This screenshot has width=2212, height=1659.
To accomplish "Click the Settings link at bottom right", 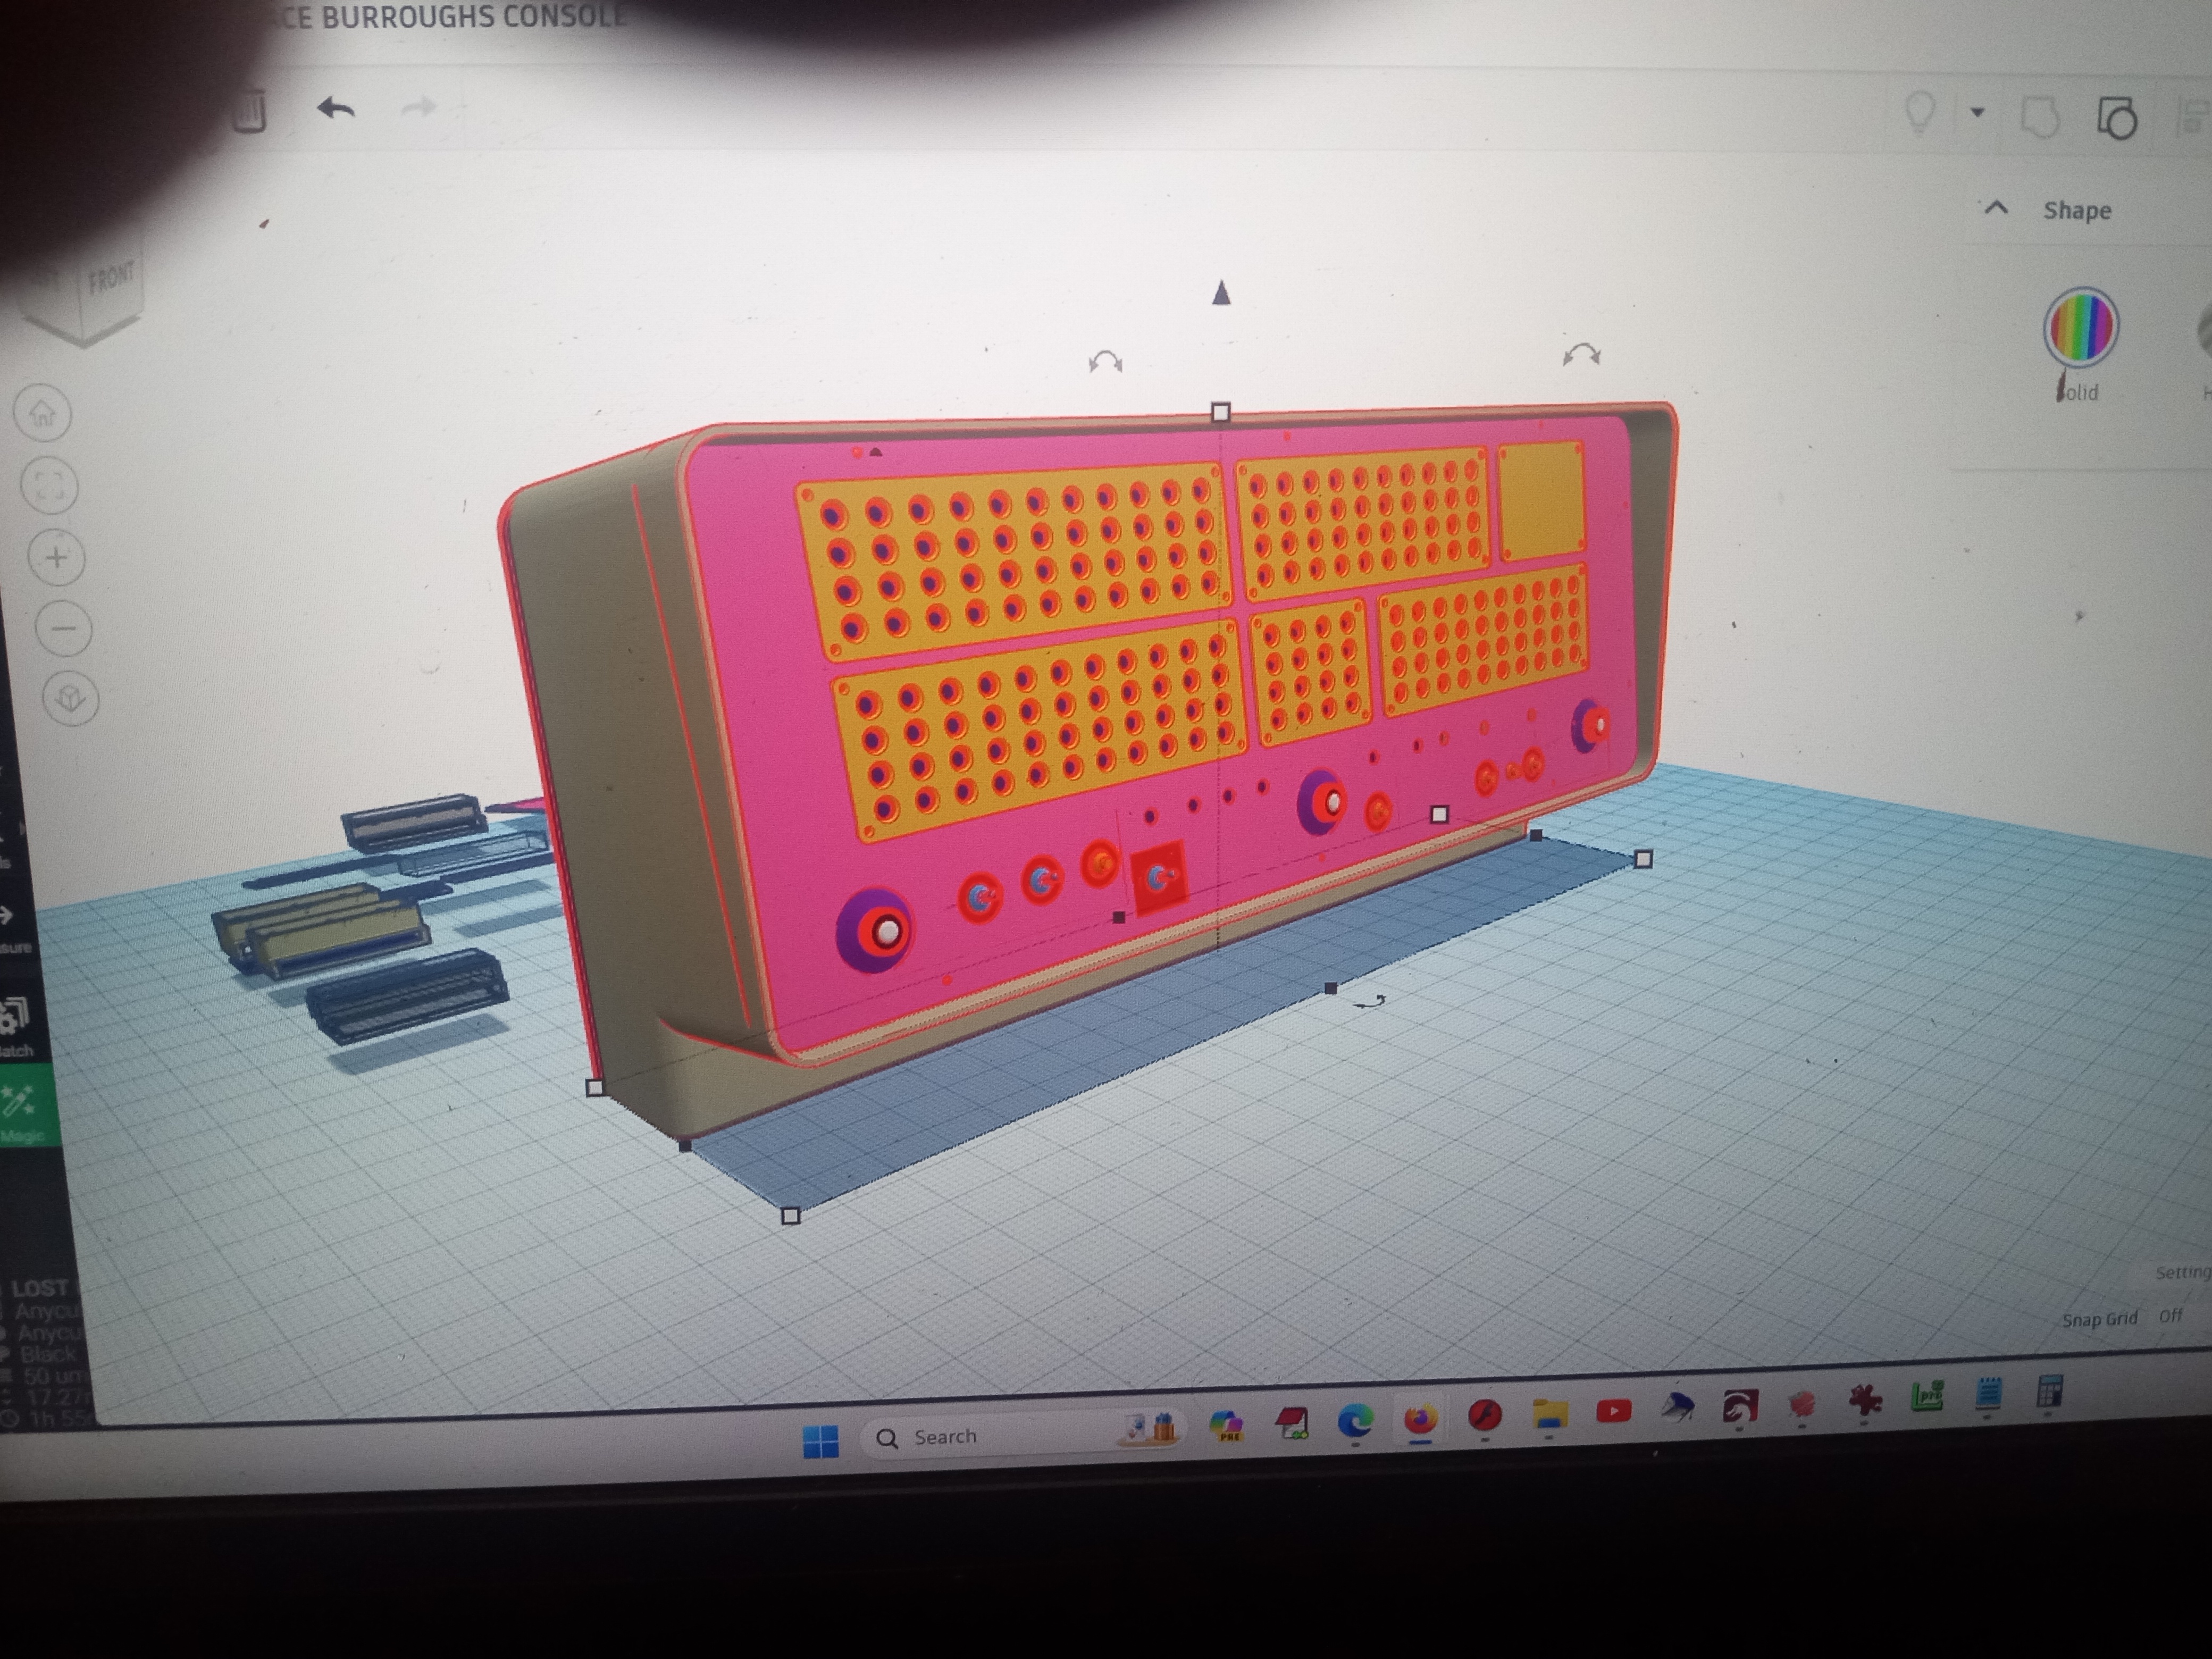I will pyautogui.click(x=2183, y=1272).
